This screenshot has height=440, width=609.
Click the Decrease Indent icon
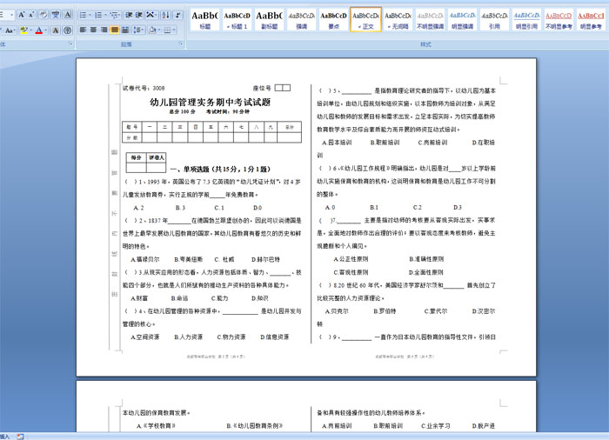pos(129,15)
